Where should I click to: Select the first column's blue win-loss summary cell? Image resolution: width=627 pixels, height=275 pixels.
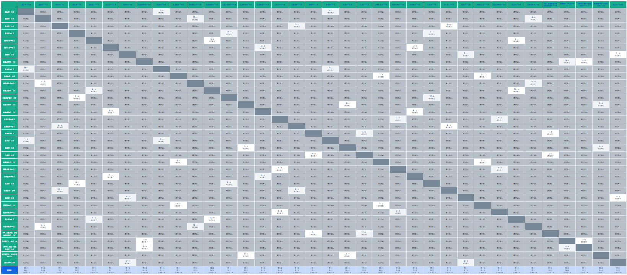pos(26,270)
